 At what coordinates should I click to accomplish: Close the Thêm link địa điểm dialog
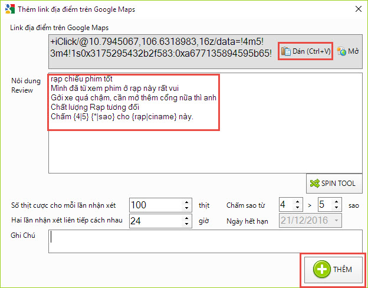[x=358, y=9]
